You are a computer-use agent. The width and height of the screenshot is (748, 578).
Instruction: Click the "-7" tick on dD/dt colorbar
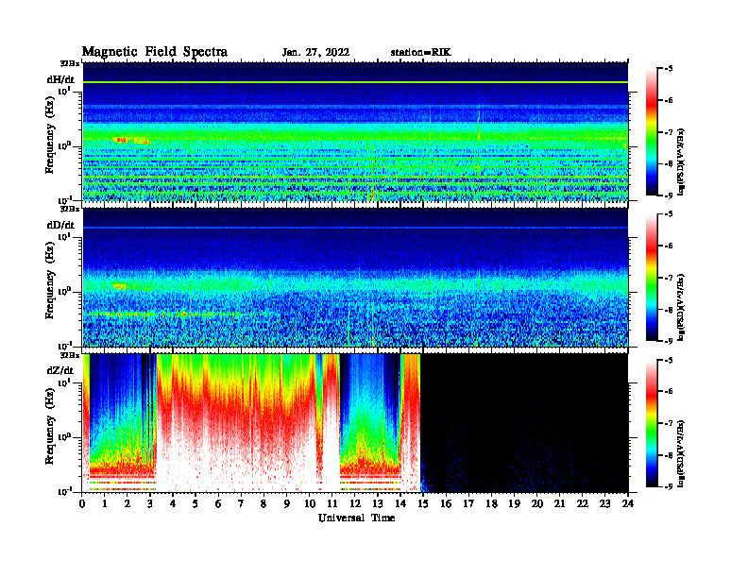coord(669,278)
